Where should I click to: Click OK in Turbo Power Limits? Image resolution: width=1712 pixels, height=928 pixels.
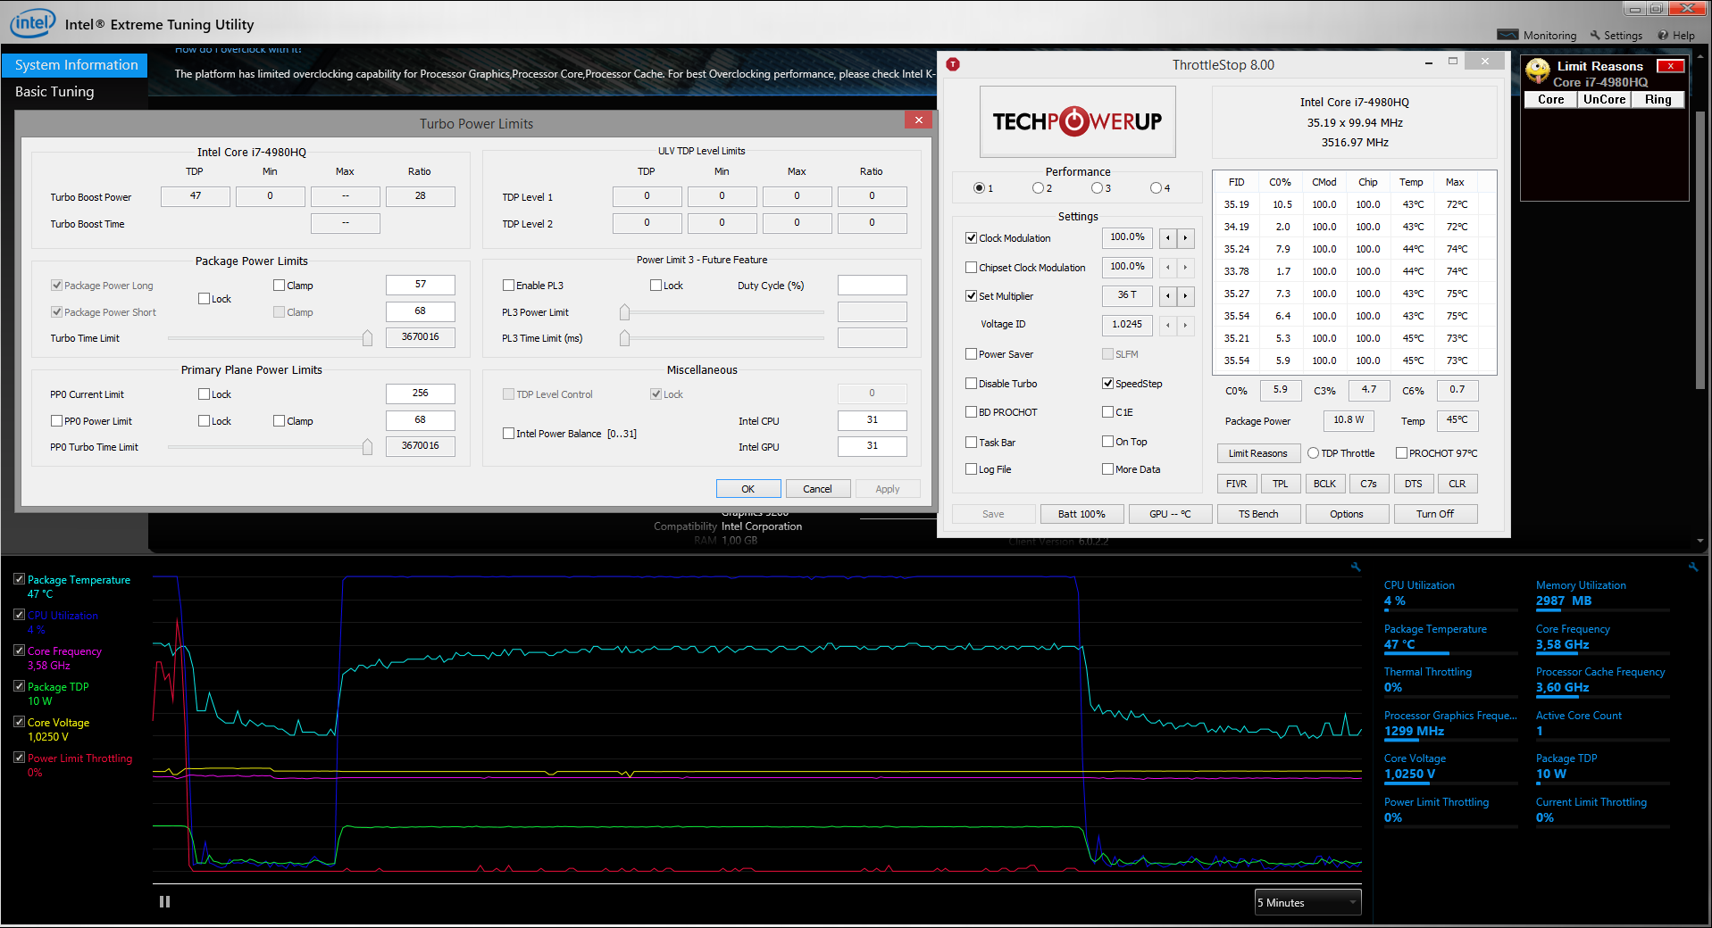747,489
